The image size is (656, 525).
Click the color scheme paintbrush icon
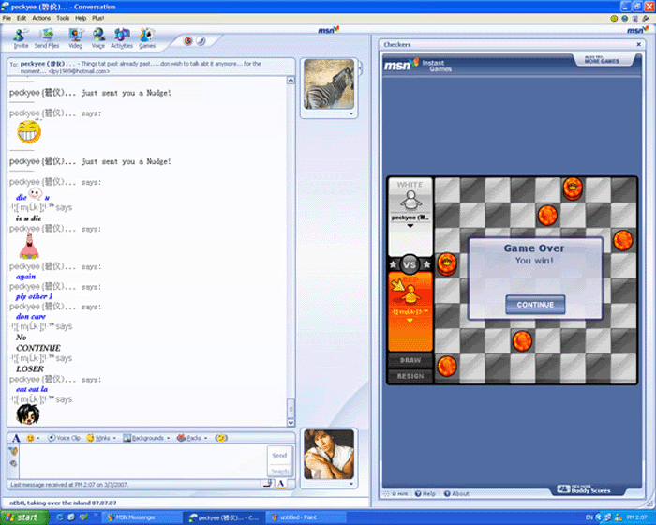tap(201, 40)
